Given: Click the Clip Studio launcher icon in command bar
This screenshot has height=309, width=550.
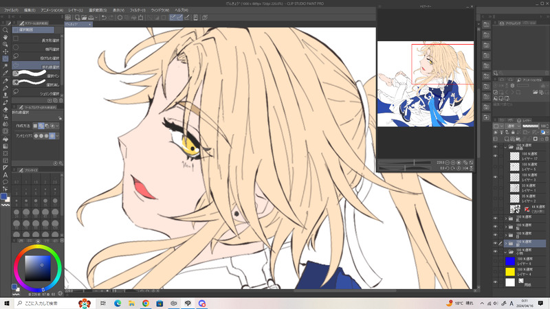Looking at the screenshot, I should 68,17.
